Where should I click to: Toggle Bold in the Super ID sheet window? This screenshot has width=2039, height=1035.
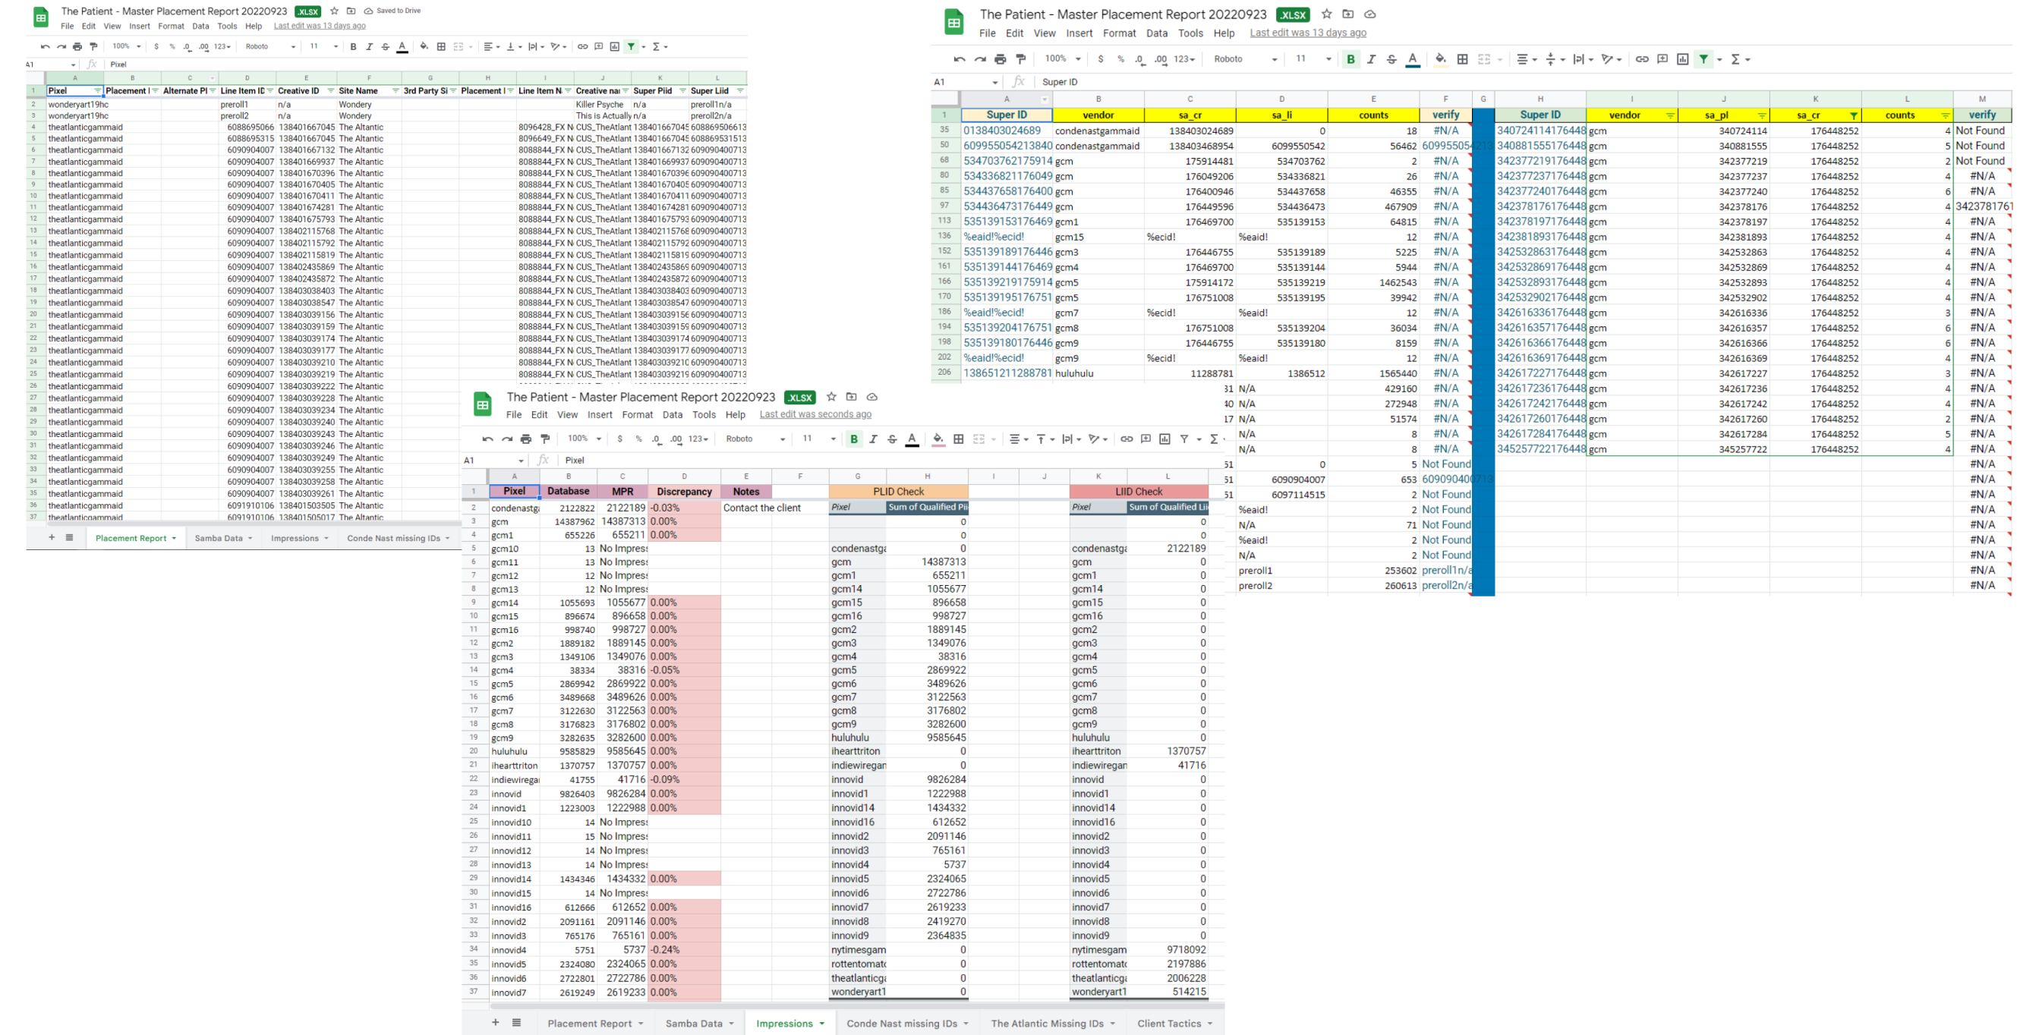[x=1351, y=59]
